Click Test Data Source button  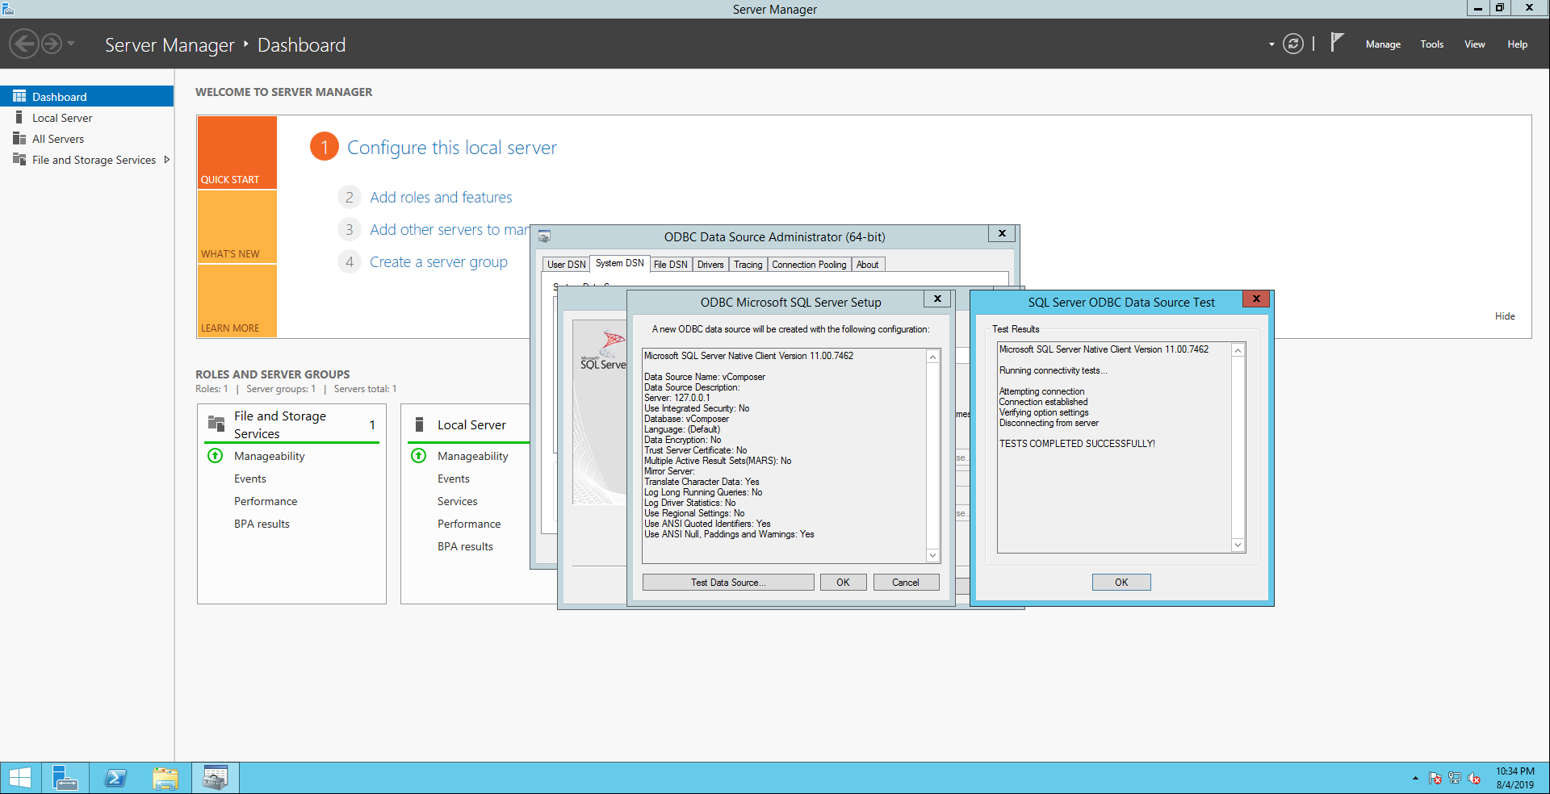click(727, 583)
